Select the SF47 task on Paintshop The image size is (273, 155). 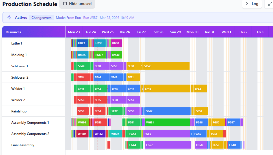tap(167, 111)
